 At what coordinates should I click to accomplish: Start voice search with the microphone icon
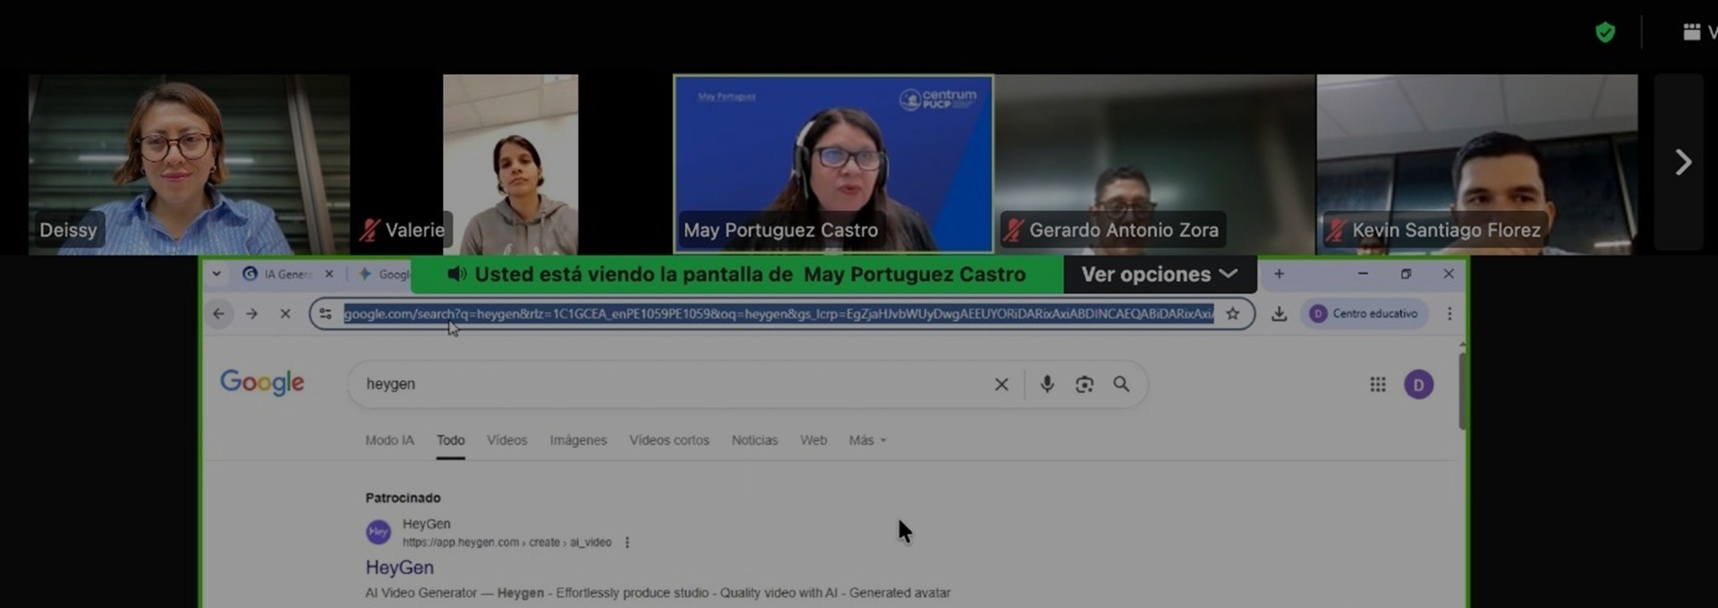(1047, 384)
